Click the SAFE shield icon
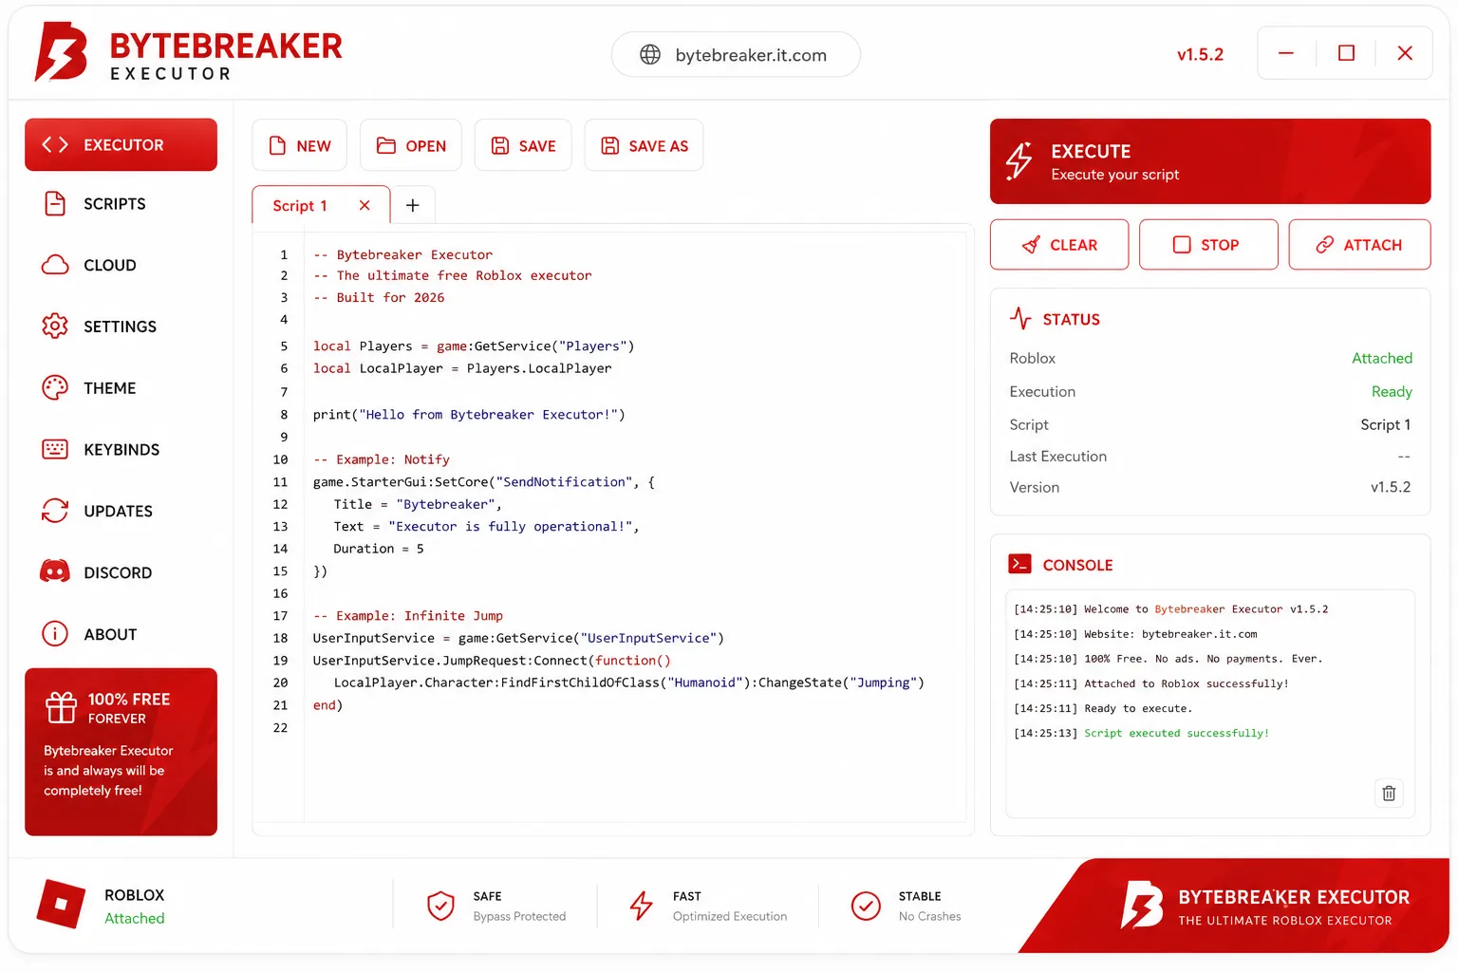This screenshot has width=1458, height=972. pyautogui.click(x=440, y=906)
